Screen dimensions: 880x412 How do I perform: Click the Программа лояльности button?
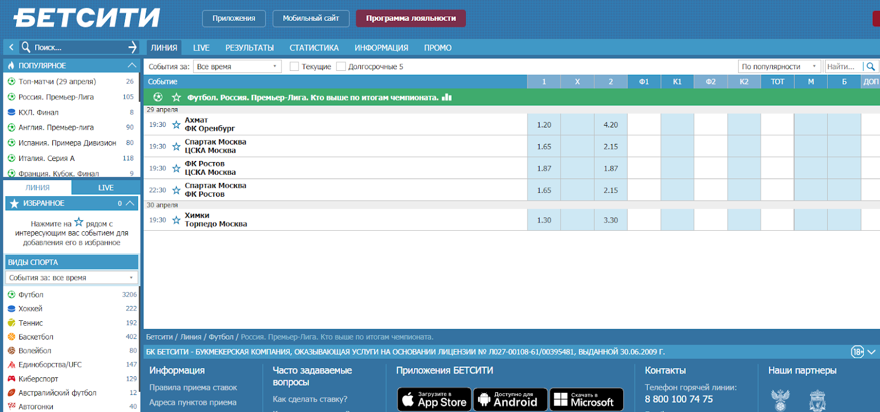click(411, 18)
